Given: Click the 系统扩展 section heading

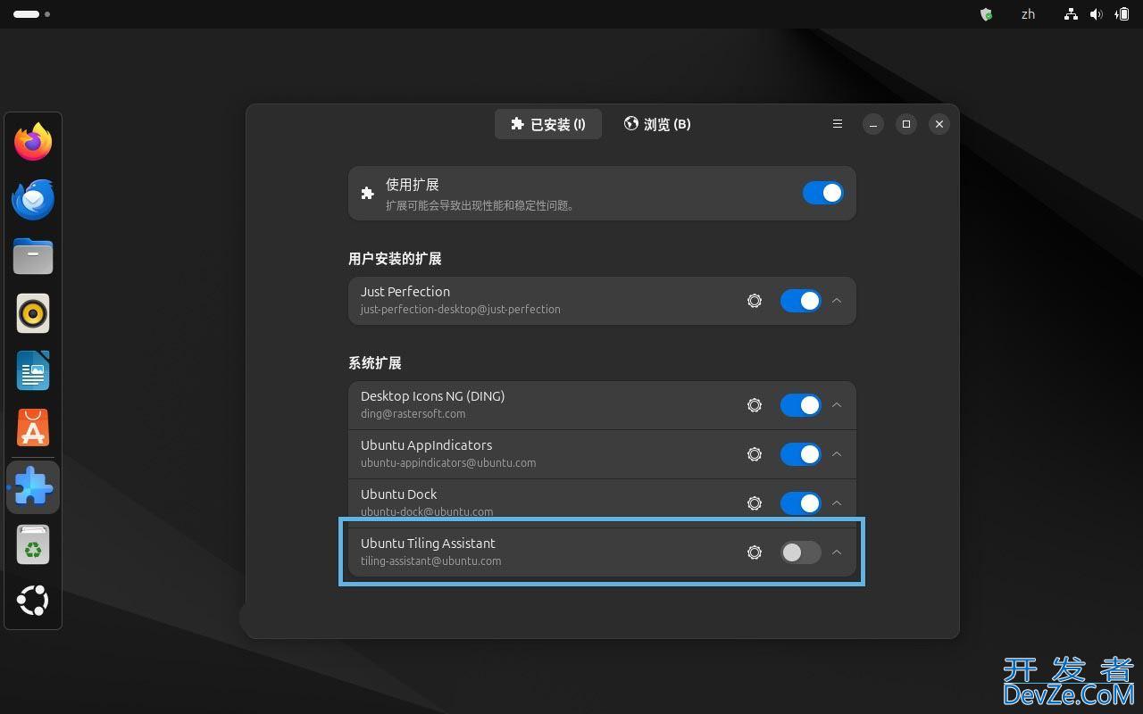Looking at the screenshot, I should tap(375, 363).
